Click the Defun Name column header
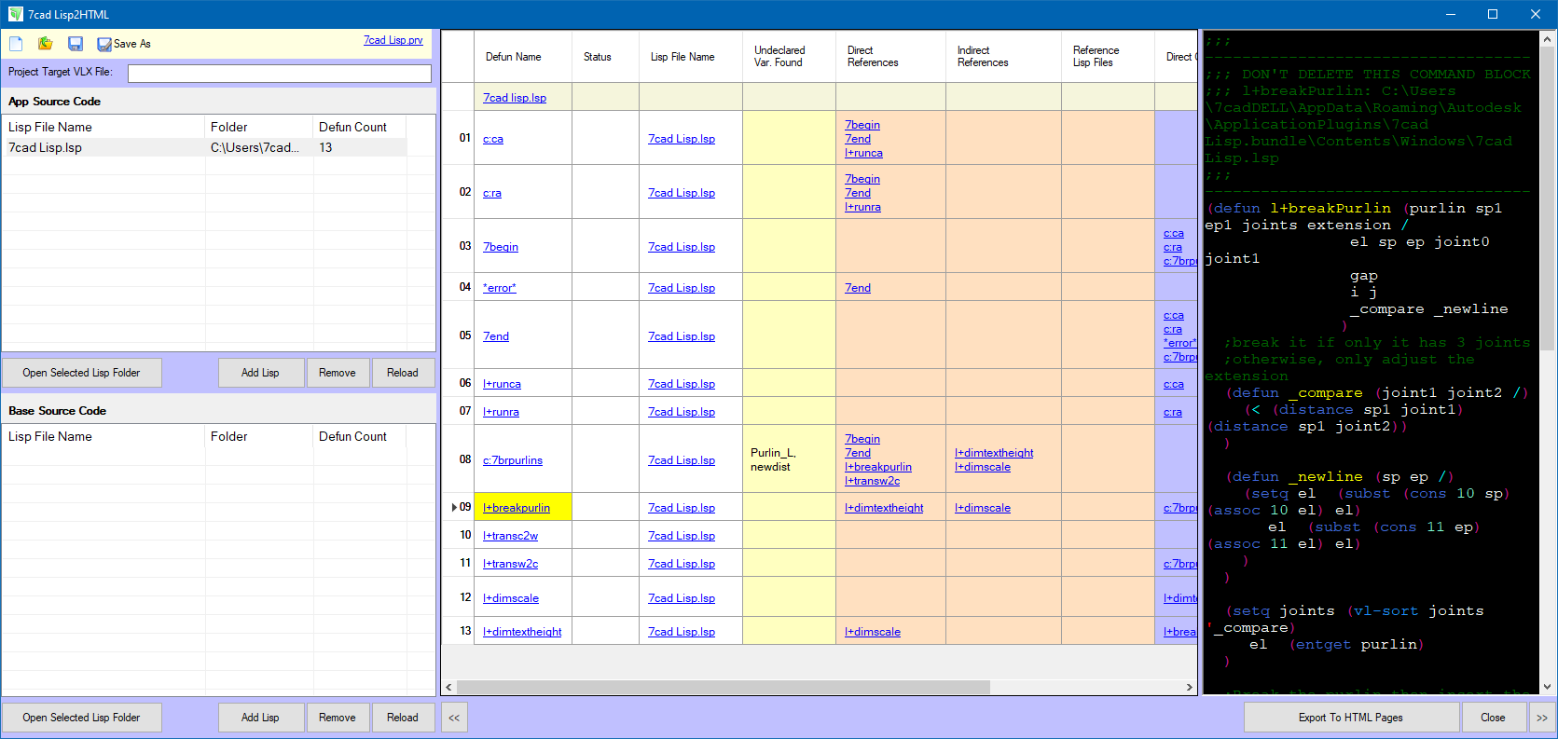The width and height of the screenshot is (1558, 739). tap(523, 57)
